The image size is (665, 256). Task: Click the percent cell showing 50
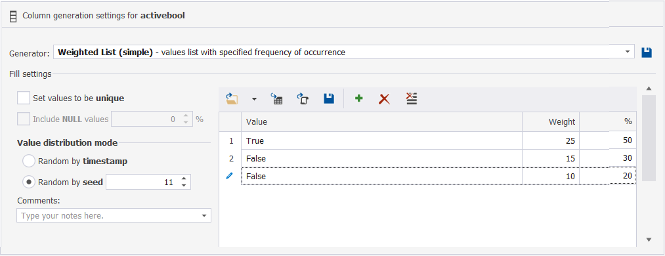pos(608,140)
